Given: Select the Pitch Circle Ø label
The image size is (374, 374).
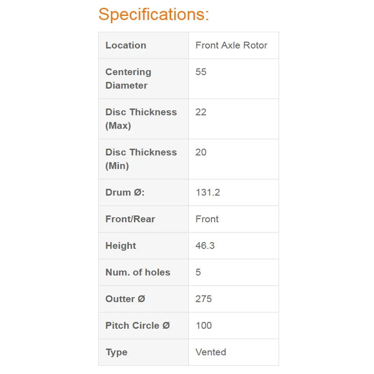Looking at the screenshot, I should (x=137, y=326).
